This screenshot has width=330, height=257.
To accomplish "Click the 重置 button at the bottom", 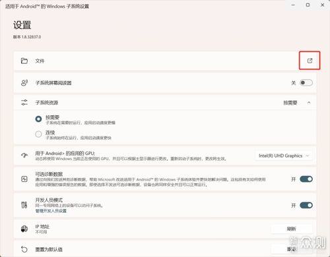I will point(292,249).
